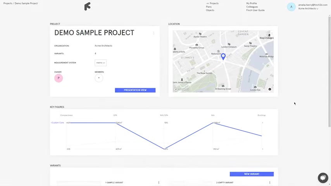This screenshot has width=331, height=186.
Task: Open options for 2-Empty Variant
Action: tap(270, 183)
